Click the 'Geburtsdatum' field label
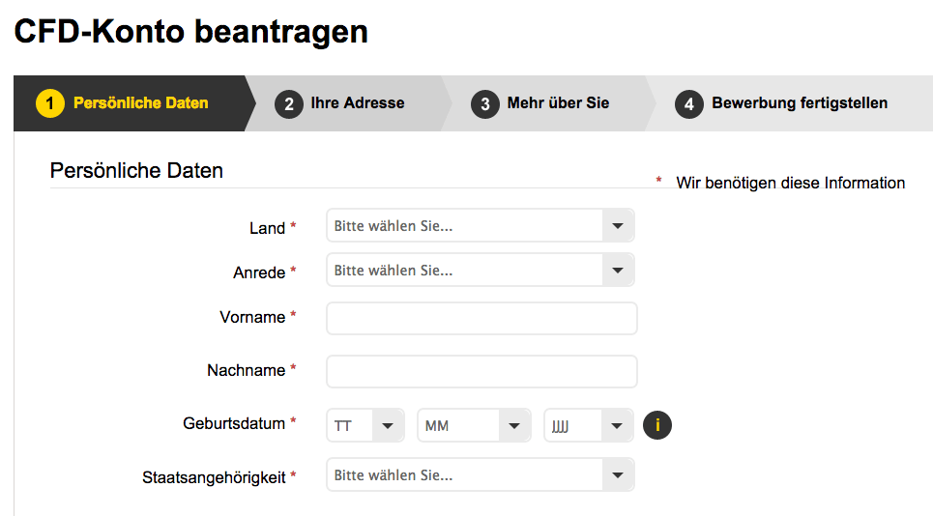The height and width of the screenshot is (516, 933). click(234, 423)
